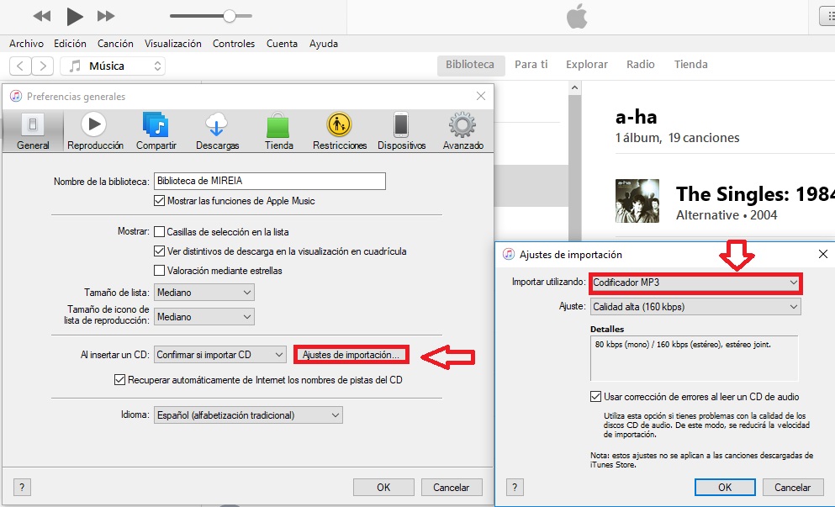The image size is (835, 507).
Task: Open the Avanzado preferences gear icon
Action: point(462,131)
